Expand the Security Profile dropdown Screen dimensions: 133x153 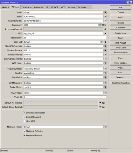[105, 55]
